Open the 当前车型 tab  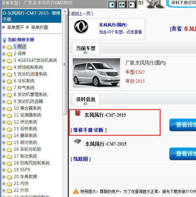coord(86,49)
